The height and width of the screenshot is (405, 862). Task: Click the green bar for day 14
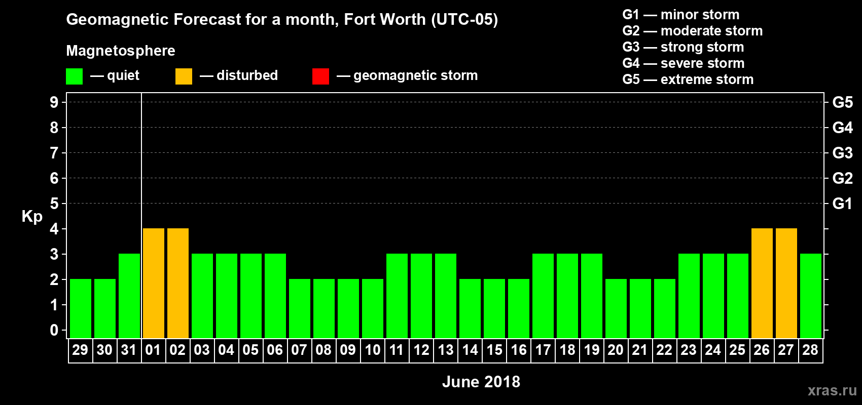click(x=470, y=308)
